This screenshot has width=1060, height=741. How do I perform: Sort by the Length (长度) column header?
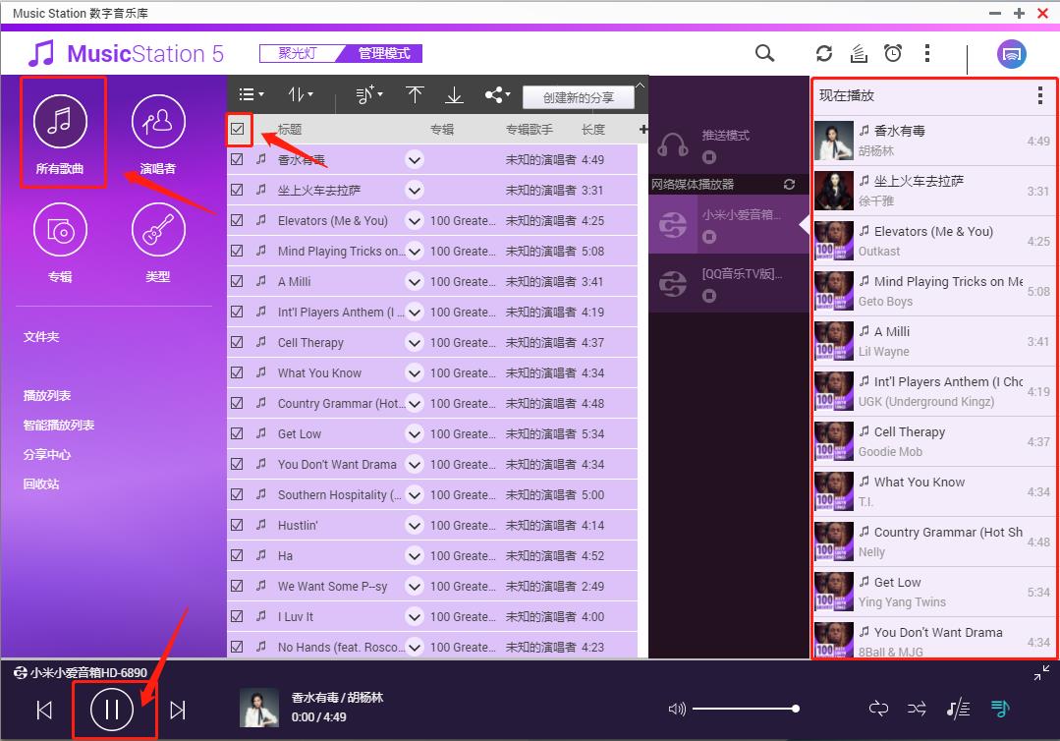[592, 129]
